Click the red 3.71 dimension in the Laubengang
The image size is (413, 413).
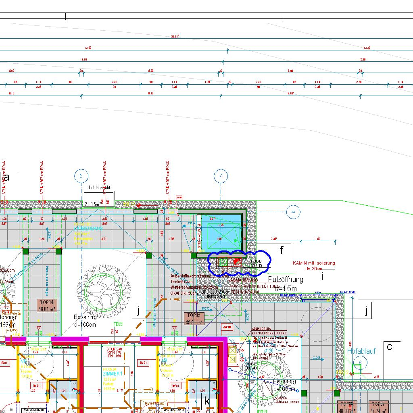click(x=104, y=239)
